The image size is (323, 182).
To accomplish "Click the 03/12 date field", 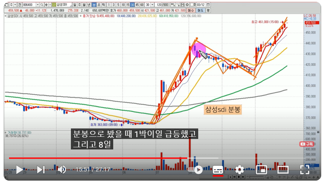I will pyautogui.click(x=201, y=5).
